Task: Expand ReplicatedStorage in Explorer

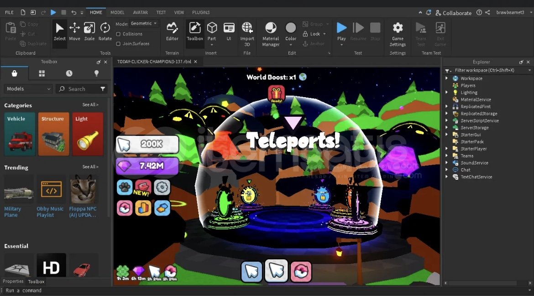Action: pos(446,114)
